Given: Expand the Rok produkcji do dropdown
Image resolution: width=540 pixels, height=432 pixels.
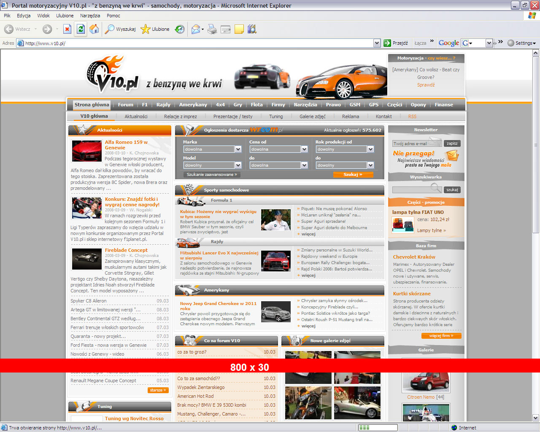Looking at the screenshot, I should point(370,165).
